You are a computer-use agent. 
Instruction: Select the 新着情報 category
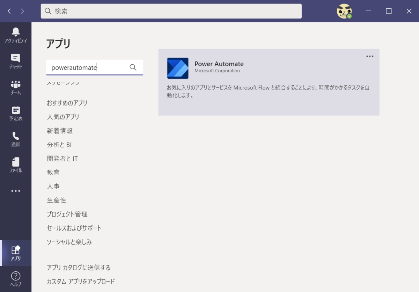[60, 131]
